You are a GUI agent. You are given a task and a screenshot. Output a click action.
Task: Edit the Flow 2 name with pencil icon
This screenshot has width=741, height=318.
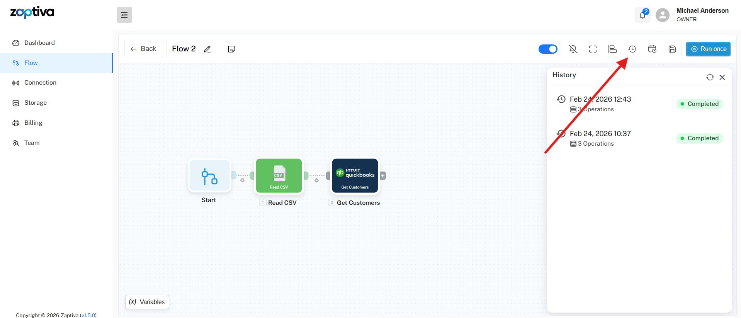coord(207,49)
